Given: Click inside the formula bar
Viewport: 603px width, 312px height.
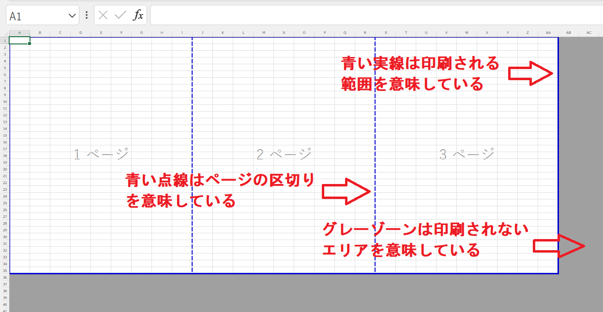Looking at the screenshot, I should click(290, 15).
